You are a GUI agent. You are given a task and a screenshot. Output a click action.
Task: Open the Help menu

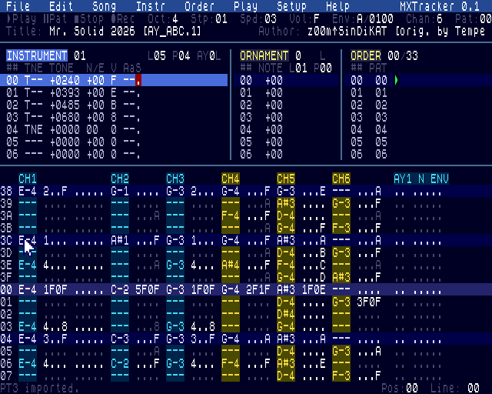(x=338, y=6)
